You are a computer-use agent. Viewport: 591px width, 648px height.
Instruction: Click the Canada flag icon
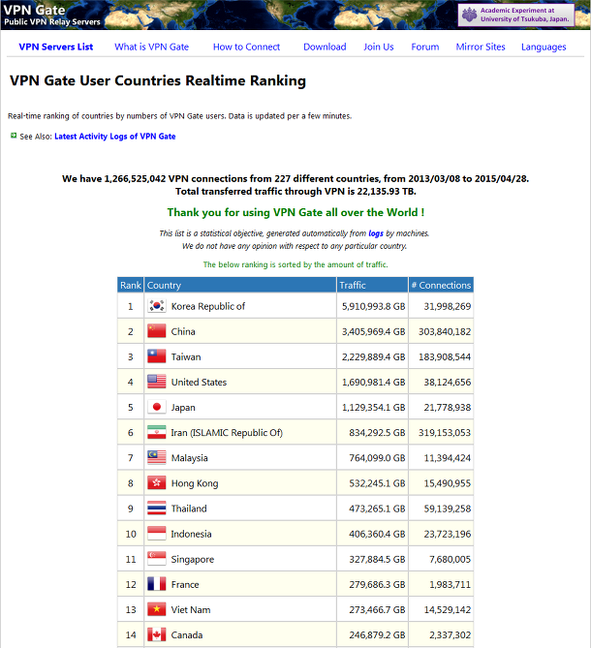[x=157, y=634]
